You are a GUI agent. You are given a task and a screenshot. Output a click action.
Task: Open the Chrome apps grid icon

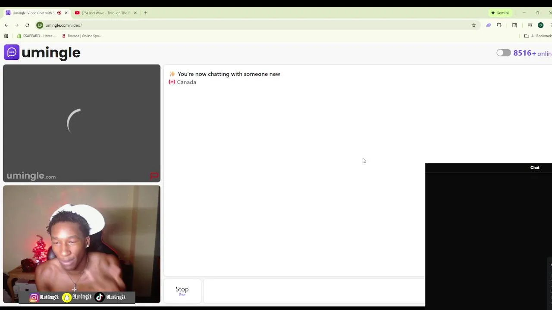[6, 36]
